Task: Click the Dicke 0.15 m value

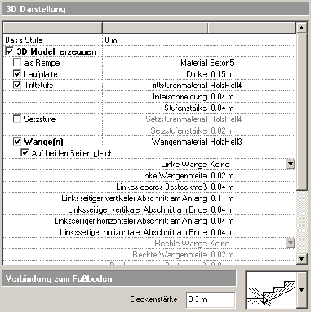Action: point(222,74)
